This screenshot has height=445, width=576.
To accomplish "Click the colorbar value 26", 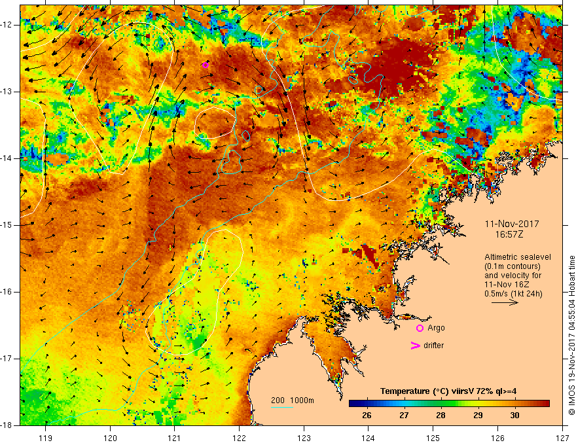I will point(367,416).
